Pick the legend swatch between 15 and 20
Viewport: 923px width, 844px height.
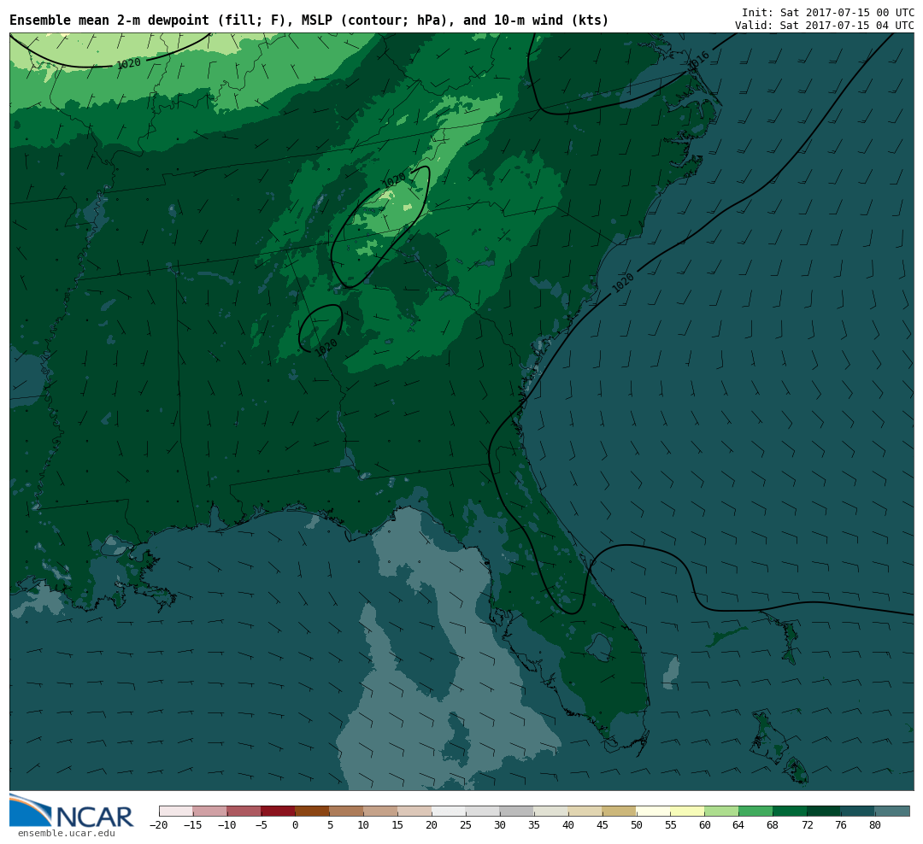click(415, 811)
